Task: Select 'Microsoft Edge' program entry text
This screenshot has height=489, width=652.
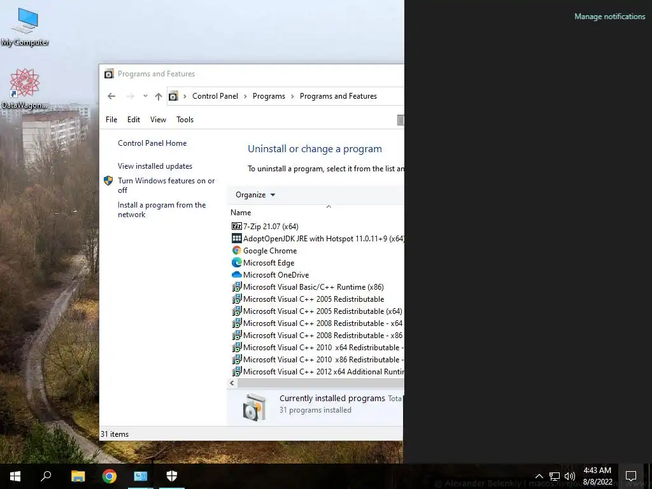Action: pos(269,263)
